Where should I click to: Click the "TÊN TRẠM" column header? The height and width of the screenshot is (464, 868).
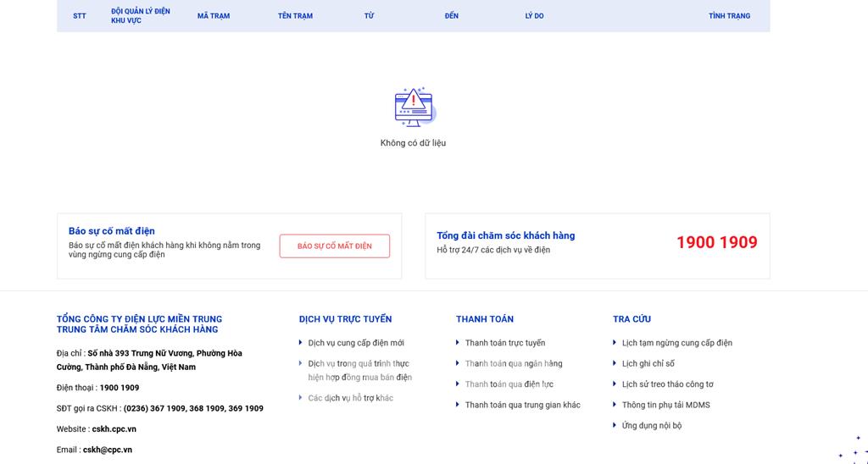pos(295,16)
